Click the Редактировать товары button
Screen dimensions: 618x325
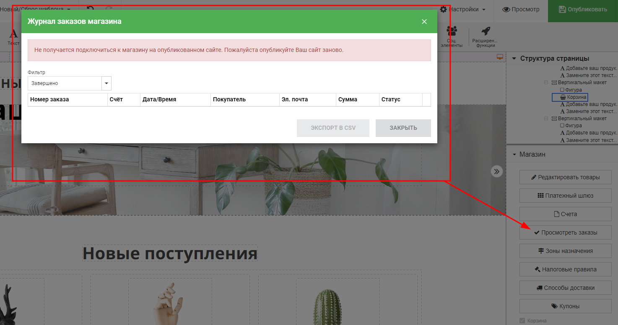point(565,177)
